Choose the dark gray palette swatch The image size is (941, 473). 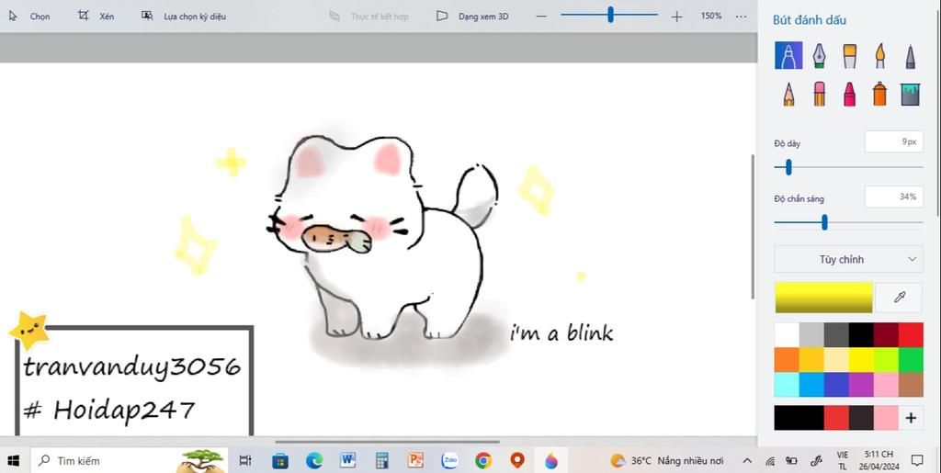point(836,335)
